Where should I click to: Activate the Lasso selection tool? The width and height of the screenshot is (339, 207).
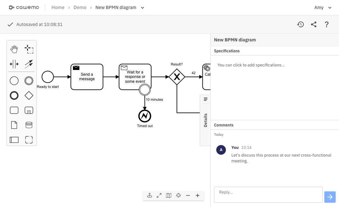point(29,49)
